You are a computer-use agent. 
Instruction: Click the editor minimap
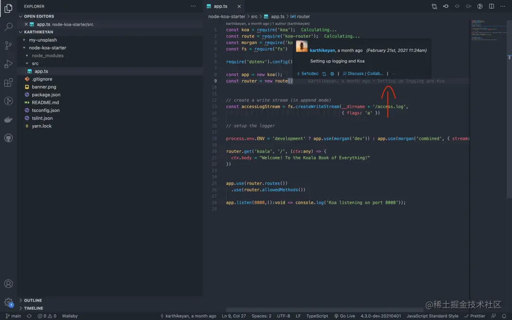point(488,30)
